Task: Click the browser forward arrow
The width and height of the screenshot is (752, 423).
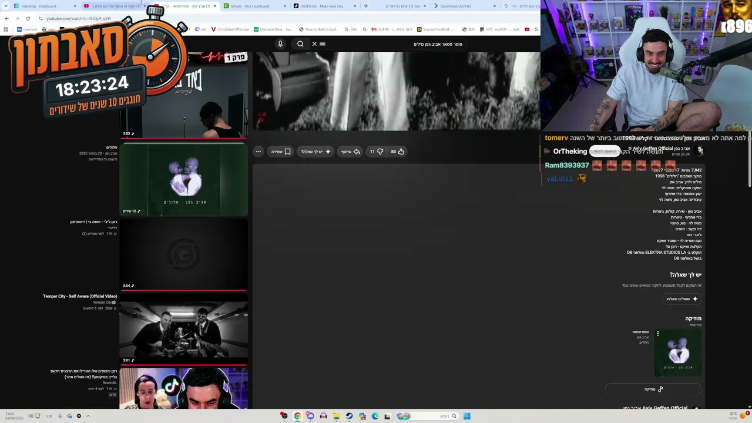Action: tap(17, 18)
